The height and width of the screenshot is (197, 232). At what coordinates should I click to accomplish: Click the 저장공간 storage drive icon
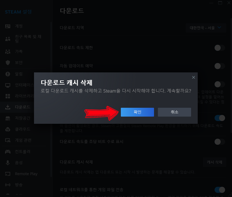tap(8, 118)
